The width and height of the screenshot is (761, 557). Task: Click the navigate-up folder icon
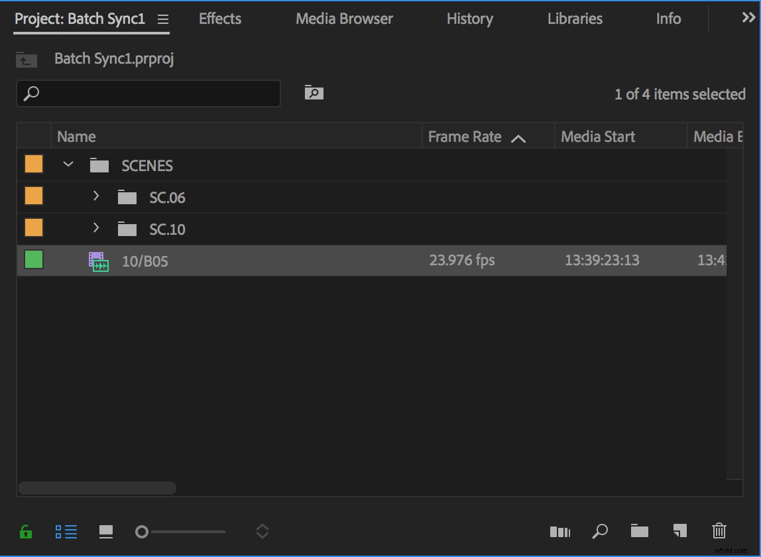tap(26, 59)
